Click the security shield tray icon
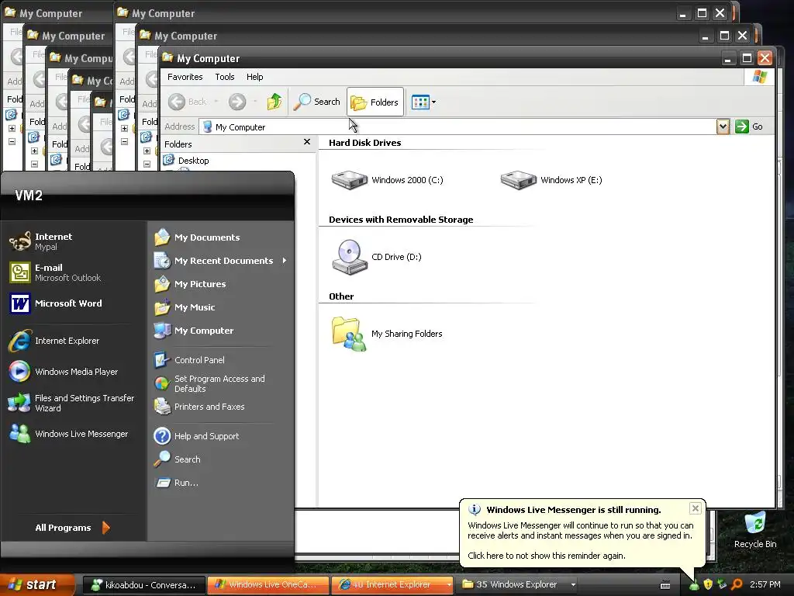 (709, 585)
